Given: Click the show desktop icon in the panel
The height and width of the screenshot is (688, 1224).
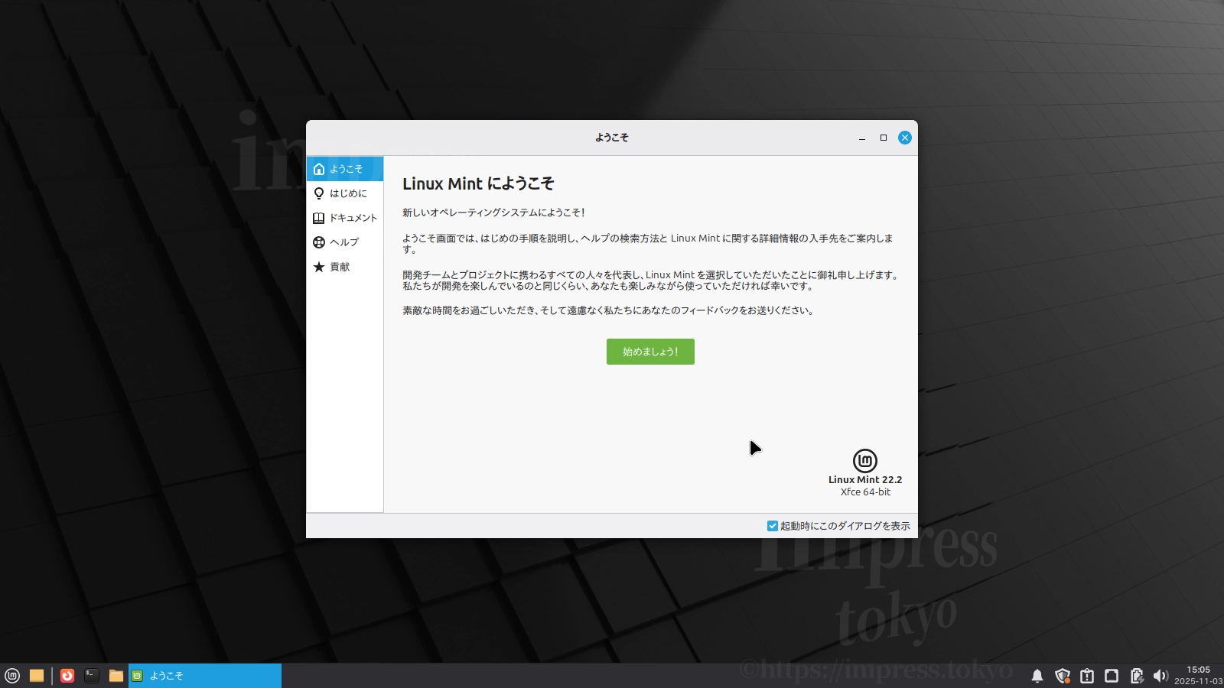Looking at the screenshot, I should [x=37, y=676].
